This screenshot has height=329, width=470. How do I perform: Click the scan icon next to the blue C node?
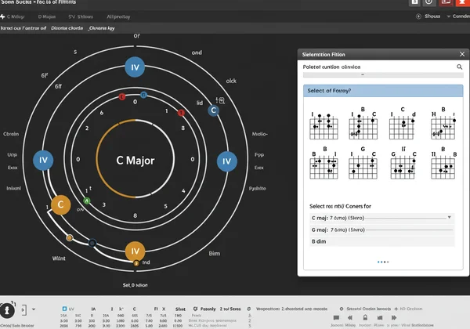(x=220, y=100)
